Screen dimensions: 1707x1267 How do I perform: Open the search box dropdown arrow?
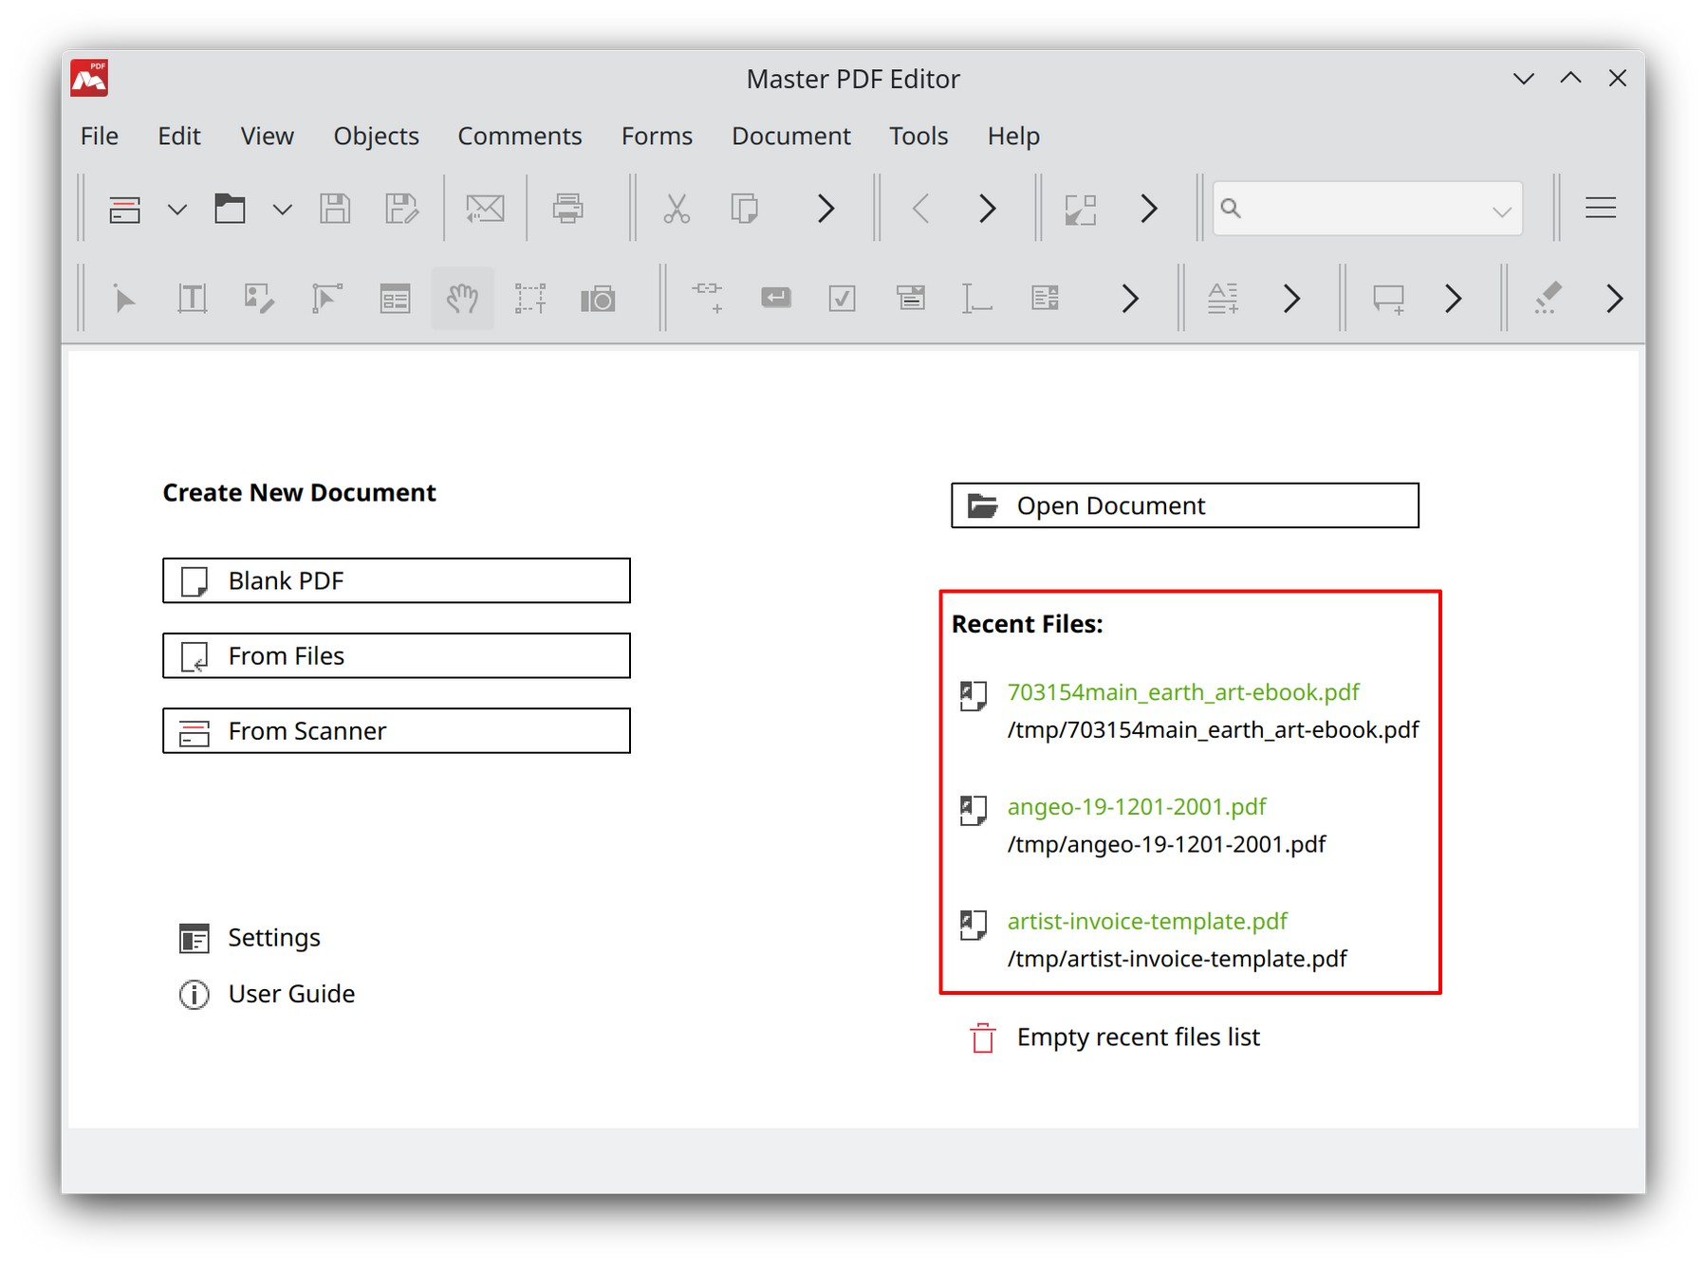[1501, 211]
